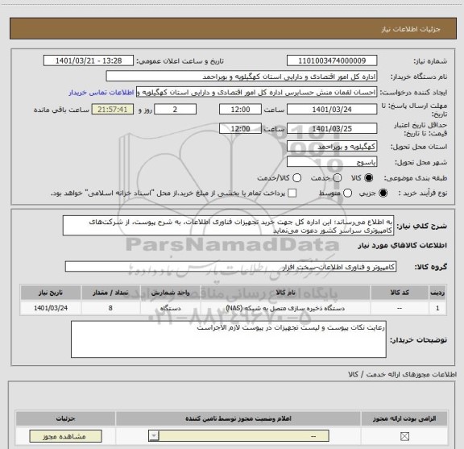Viewport: 464px width, 449px height.
Task: Click the quantity cell showing 8
Action: [x=110, y=308]
